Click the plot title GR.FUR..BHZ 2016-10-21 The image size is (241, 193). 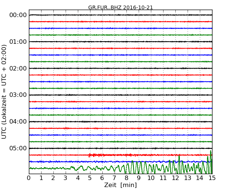pyautogui.click(x=121, y=7)
